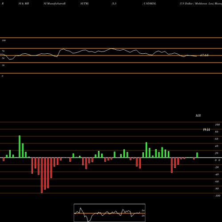
Task: Click the longest red bar in MR histogram
Action: (42, 175)
